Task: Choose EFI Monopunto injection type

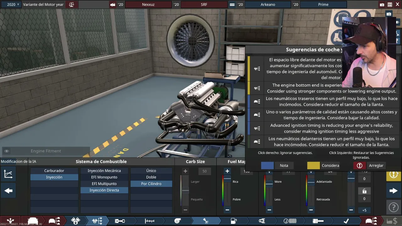Action: [104, 177]
